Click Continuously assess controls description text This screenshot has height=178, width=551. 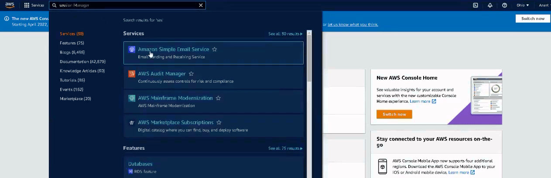point(186,81)
